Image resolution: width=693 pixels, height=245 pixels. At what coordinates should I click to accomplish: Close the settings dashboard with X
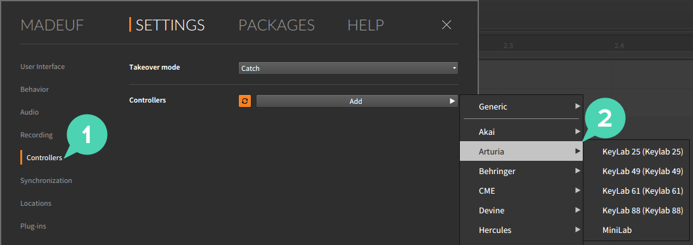447,25
